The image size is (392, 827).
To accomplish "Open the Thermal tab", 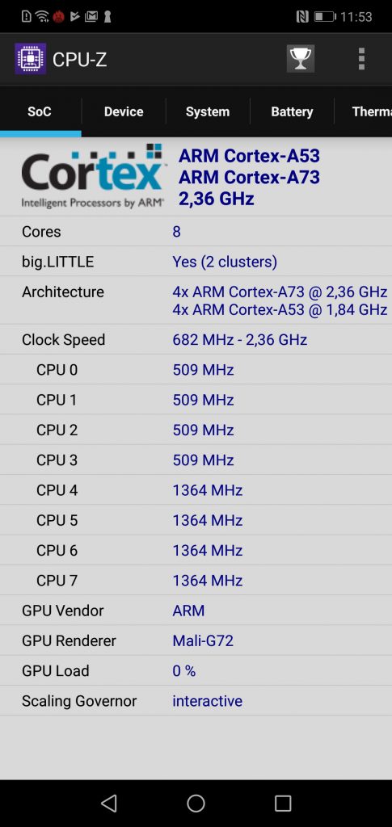I will (364, 111).
